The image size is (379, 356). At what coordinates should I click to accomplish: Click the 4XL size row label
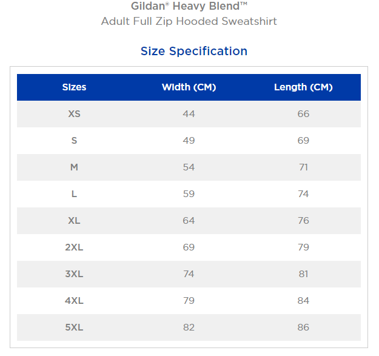(74, 301)
